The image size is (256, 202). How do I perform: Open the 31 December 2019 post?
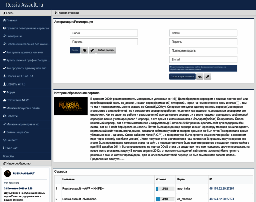click(x=18, y=188)
